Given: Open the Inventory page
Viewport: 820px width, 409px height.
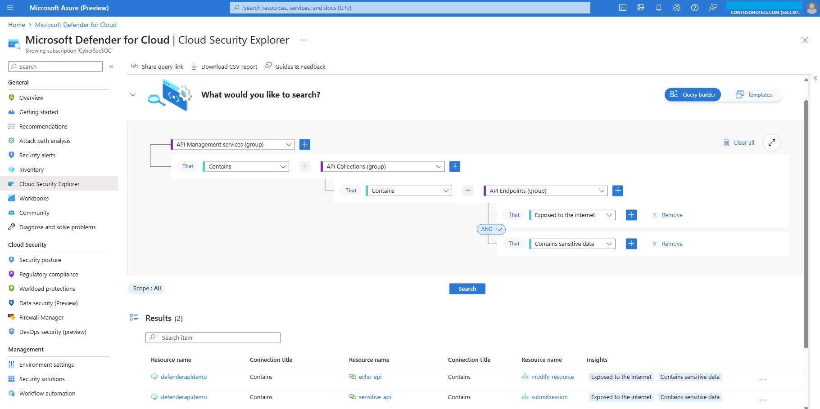Looking at the screenshot, I should coord(32,169).
